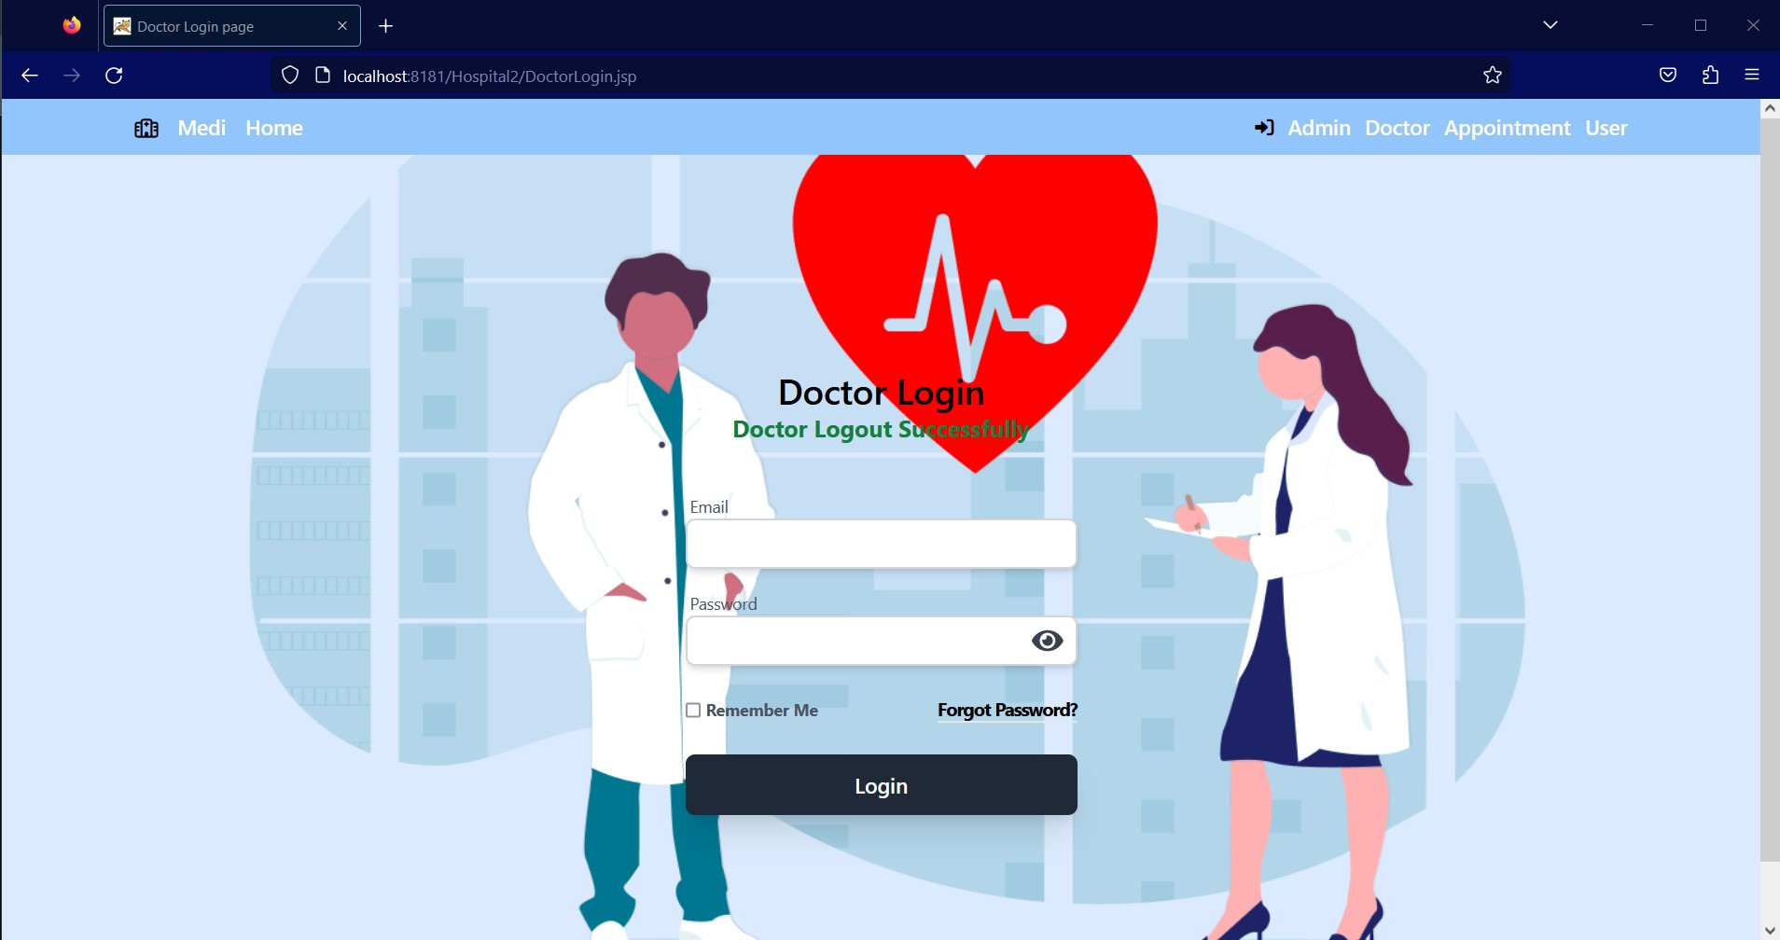Click the forward navigation arrow

72,76
